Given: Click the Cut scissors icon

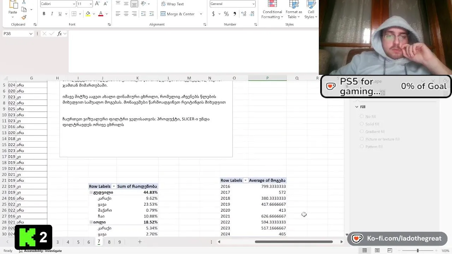Looking at the screenshot, I should coord(24,2).
